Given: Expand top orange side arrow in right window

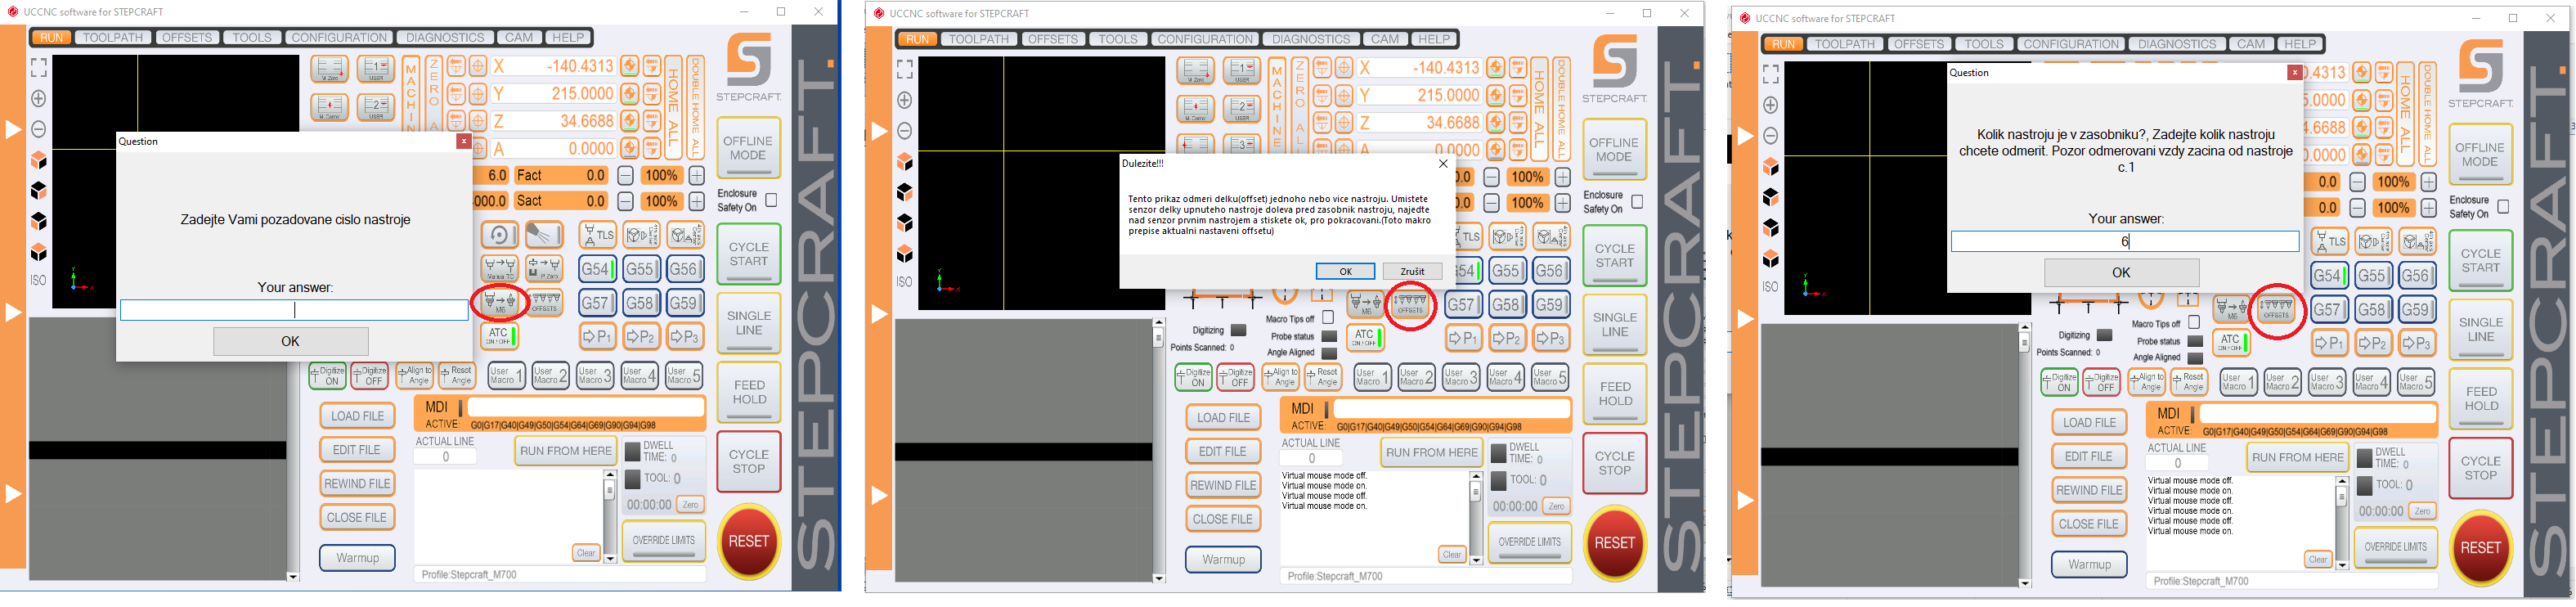Looking at the screenshot, I should click(x=1745, y=137).
